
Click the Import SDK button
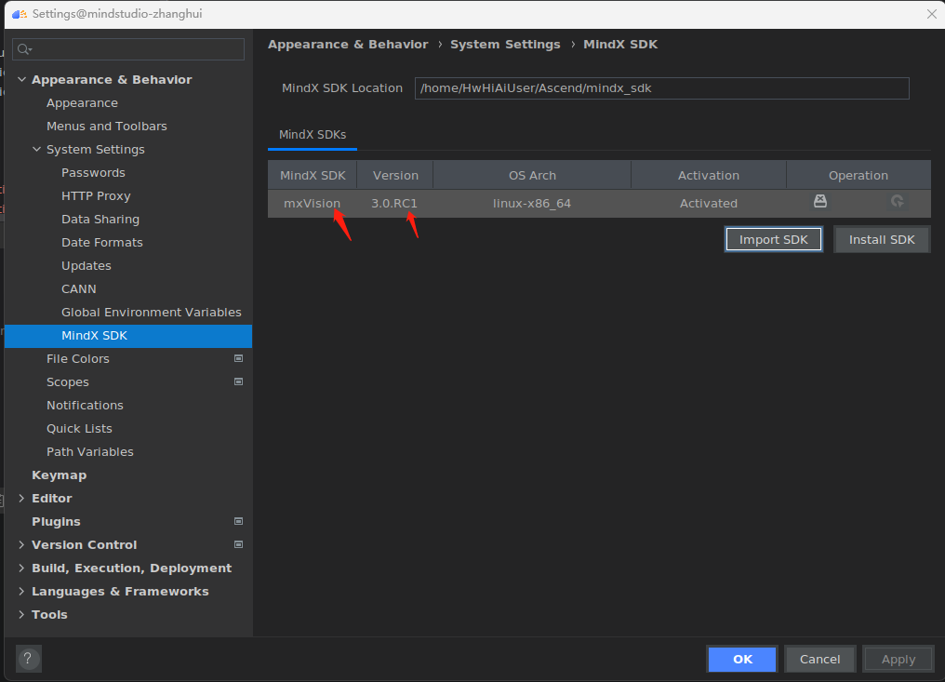tap(773, 239)
